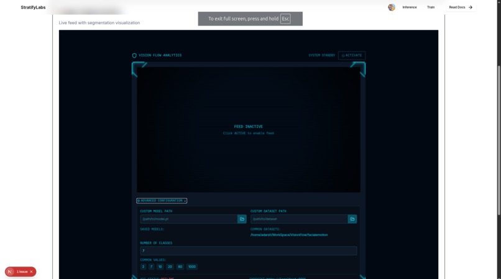Dismiss the 1 Issue badge
The width and height of the screenshot is (501, 279).
point(31,272)
